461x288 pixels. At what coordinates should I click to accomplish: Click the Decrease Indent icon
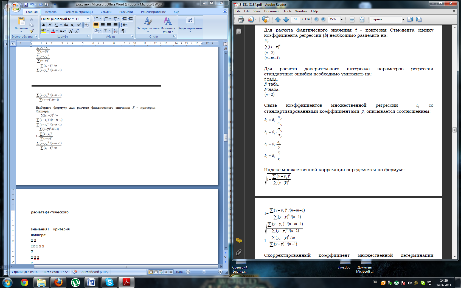coord(124,19)
